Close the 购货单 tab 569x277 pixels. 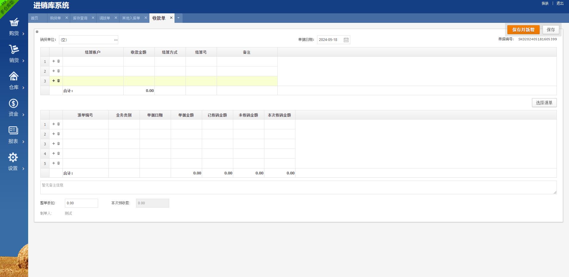click(x=67, y=18)
